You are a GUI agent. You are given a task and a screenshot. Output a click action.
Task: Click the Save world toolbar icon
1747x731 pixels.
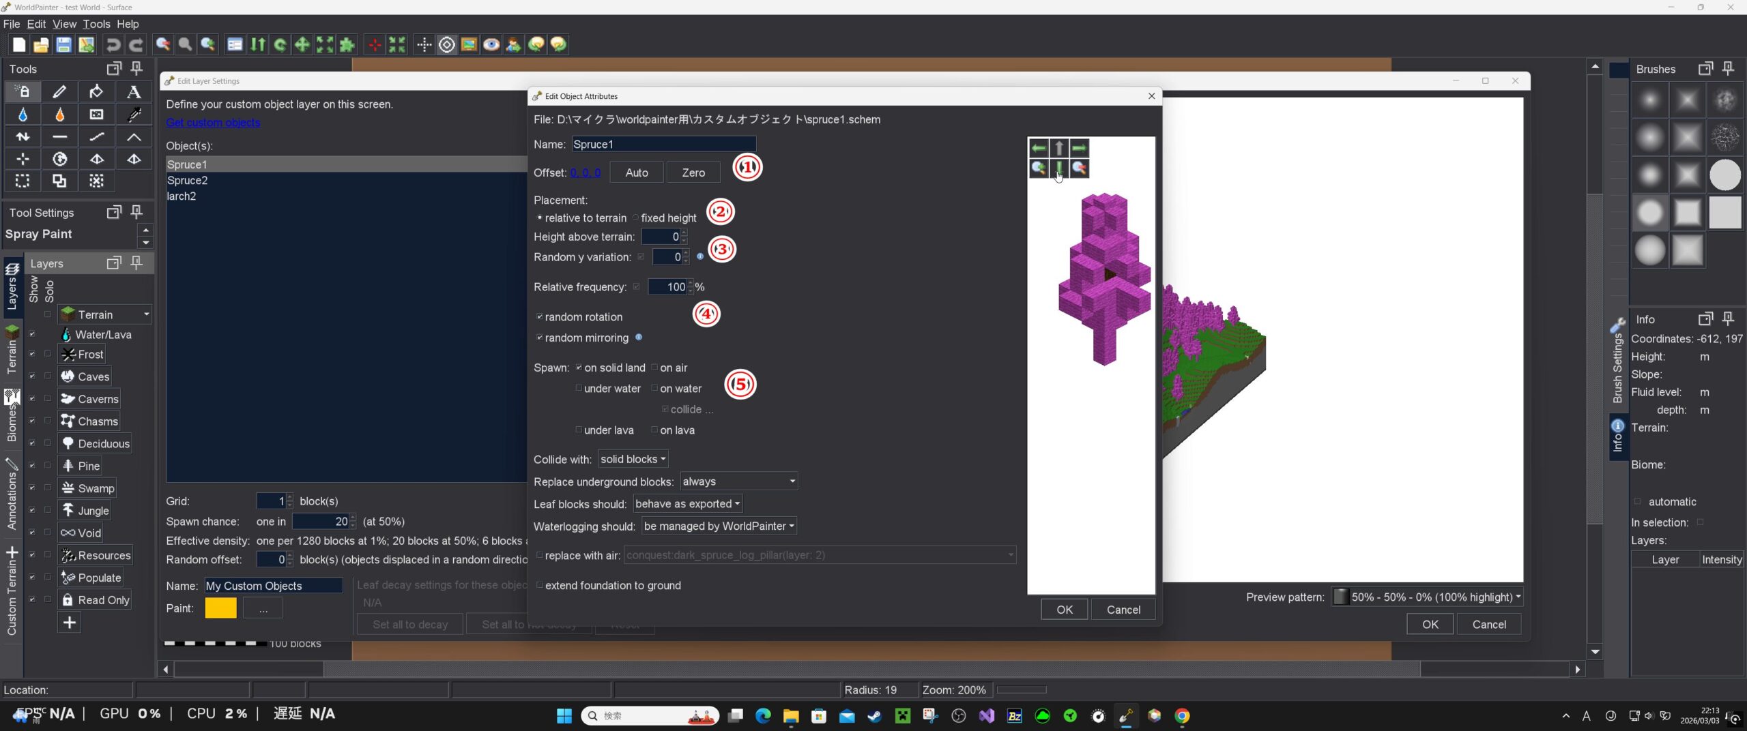(x=63, y=45)
